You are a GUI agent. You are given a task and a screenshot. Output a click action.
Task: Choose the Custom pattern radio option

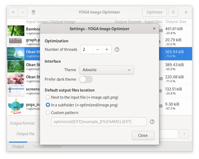[48, 112]
